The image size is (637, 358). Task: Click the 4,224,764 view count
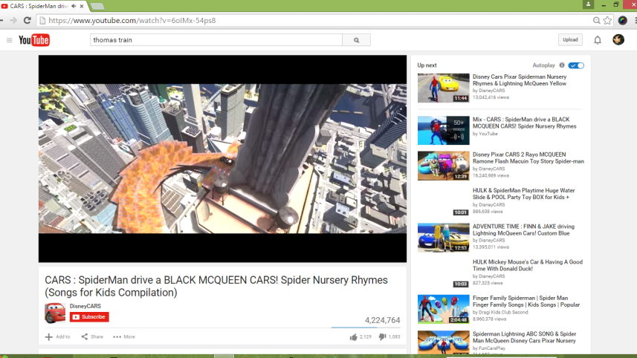pos(382,320)
